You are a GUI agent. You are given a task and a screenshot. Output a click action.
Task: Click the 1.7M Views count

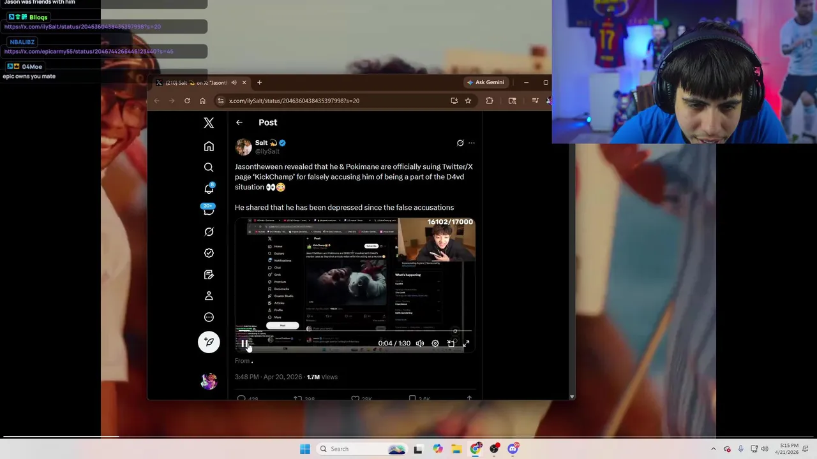[322, 377]
